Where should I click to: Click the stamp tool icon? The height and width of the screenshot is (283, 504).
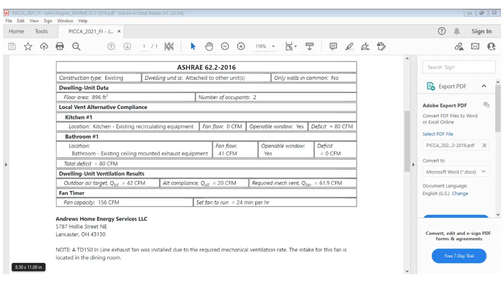point(381,47)
